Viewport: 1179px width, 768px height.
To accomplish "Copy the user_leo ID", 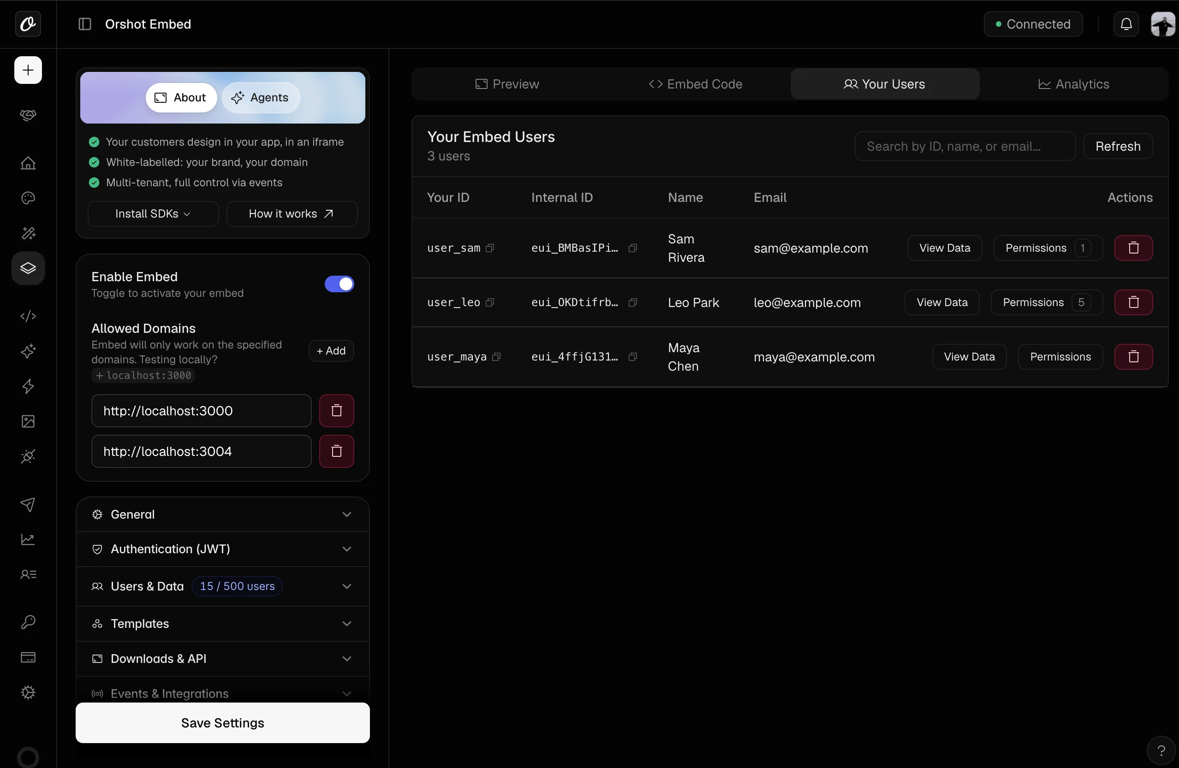I will pos(490,302).
